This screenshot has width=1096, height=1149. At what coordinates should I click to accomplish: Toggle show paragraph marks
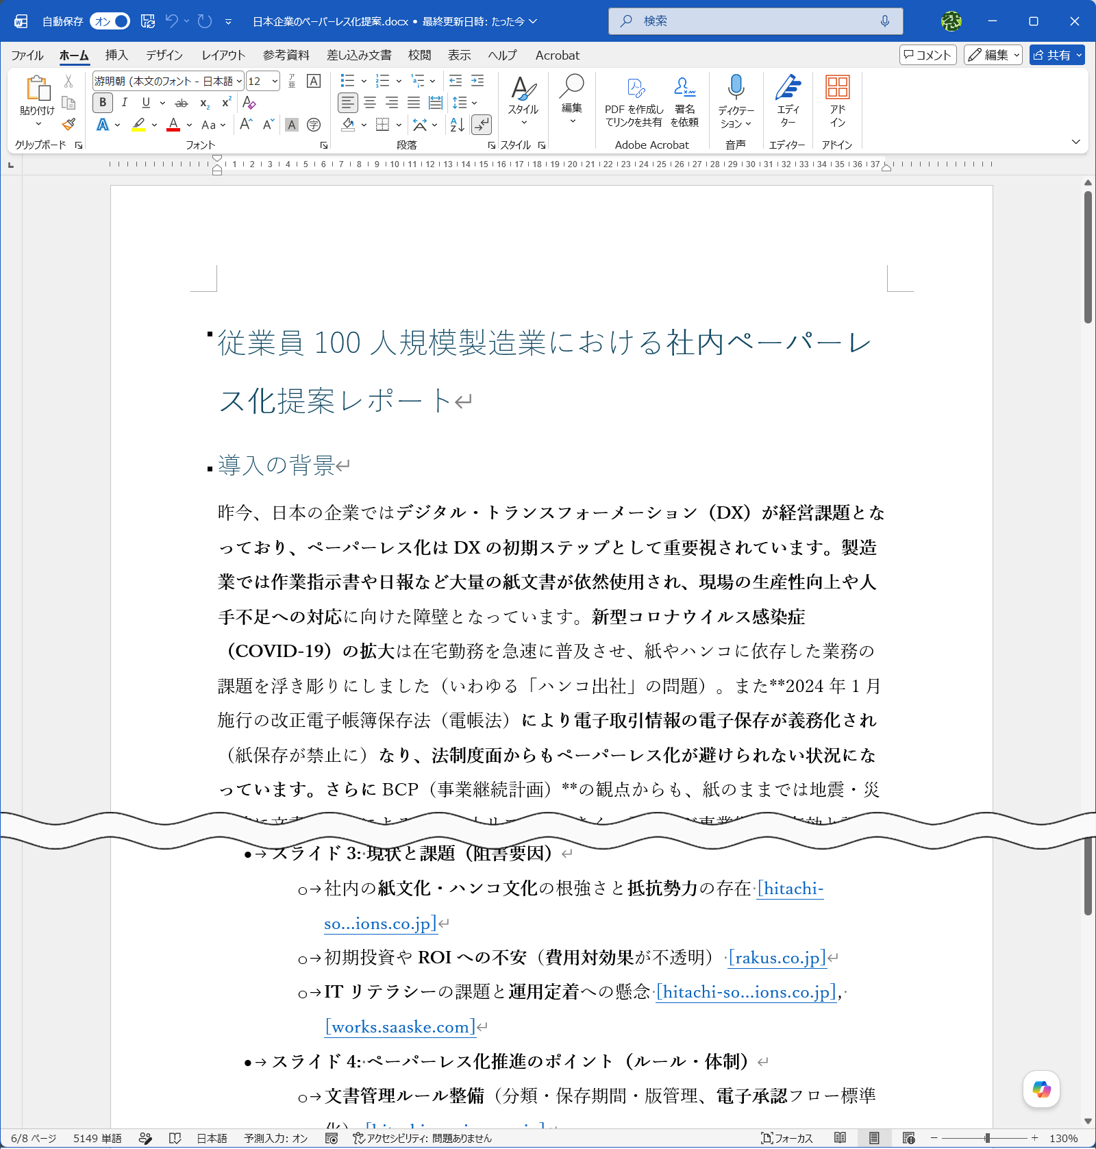pyautogui.click(x=482, y=125)
